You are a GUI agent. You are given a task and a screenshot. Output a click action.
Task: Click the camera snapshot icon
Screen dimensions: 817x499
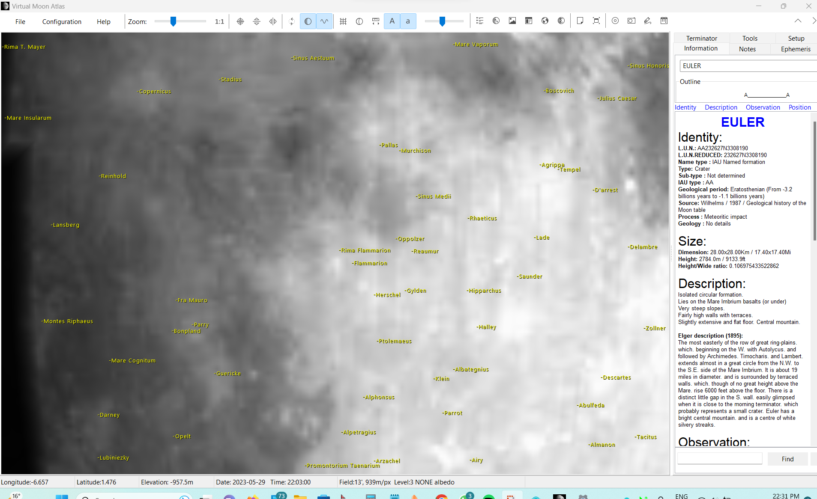631,21
